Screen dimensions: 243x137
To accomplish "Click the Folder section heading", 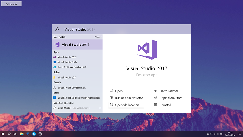I will coord(57,72).
